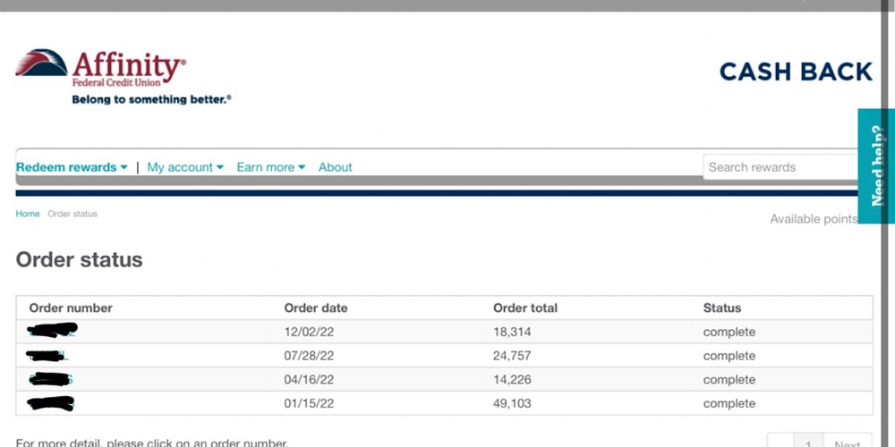Open the Redeem rewards dropdown menu
895x447 pixels.
tap(72, 167)
